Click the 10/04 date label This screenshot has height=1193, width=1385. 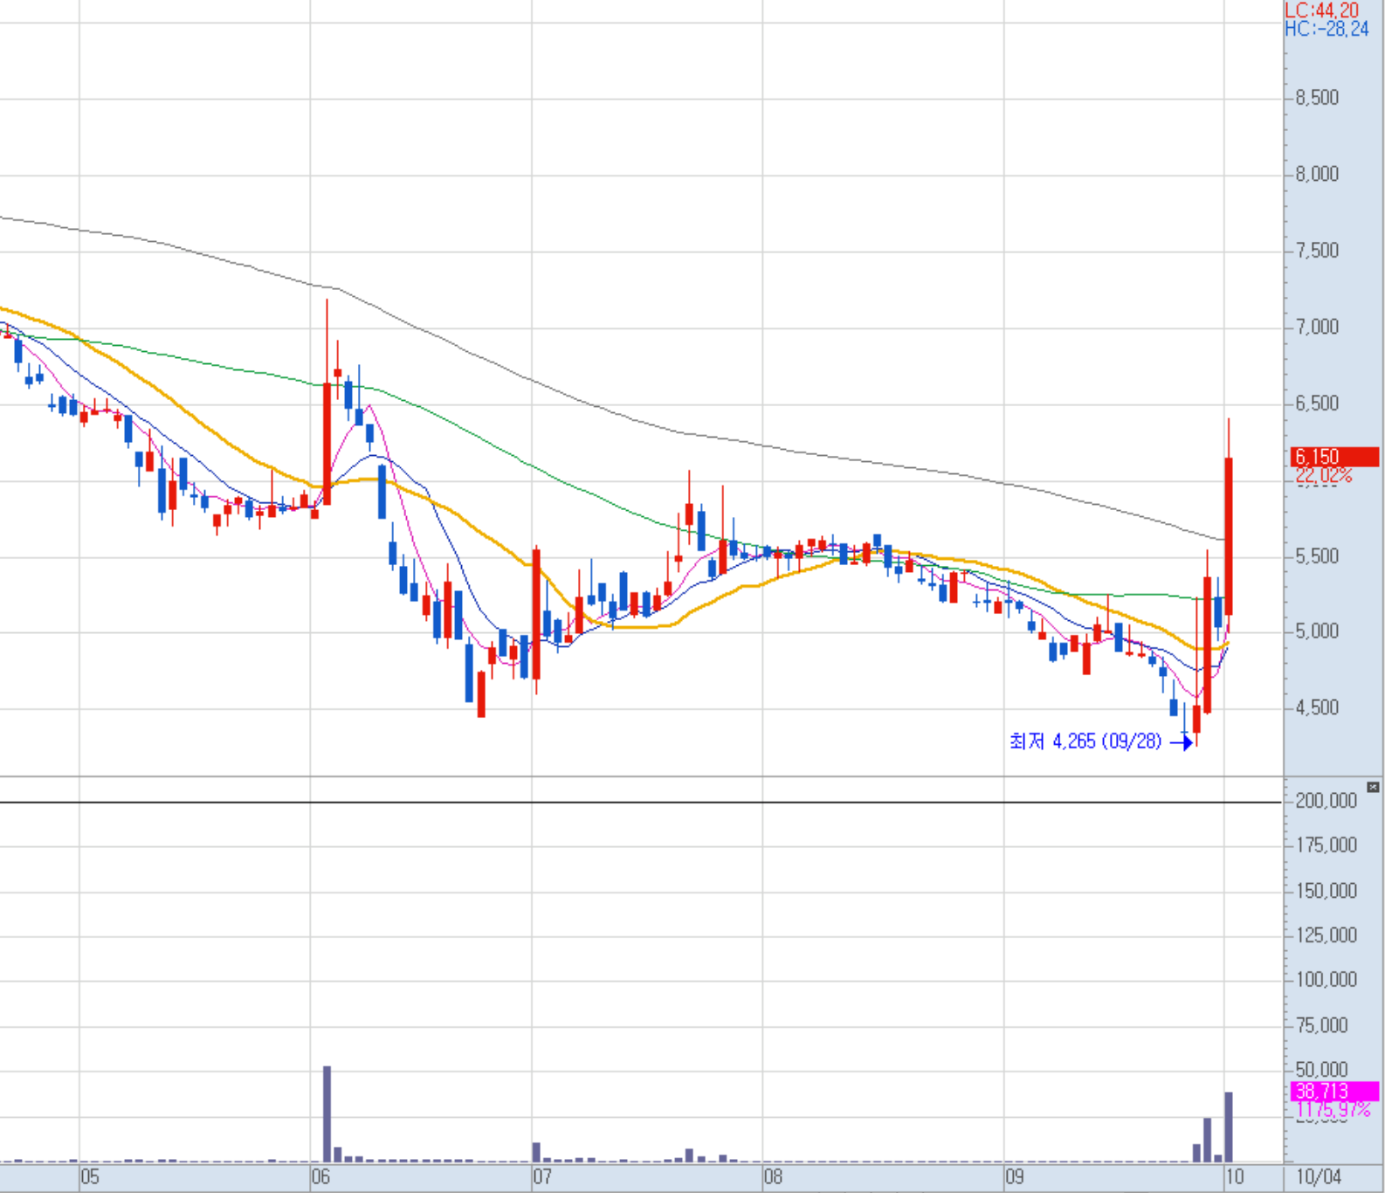(x=1319, y=1176)
